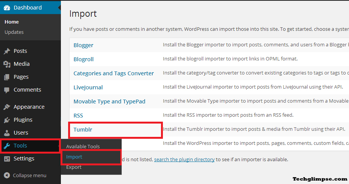Image resolution: width=349 pixels, height=184 pixels.
Task: Click the Collapse menu text
Action: click(30, 175)
